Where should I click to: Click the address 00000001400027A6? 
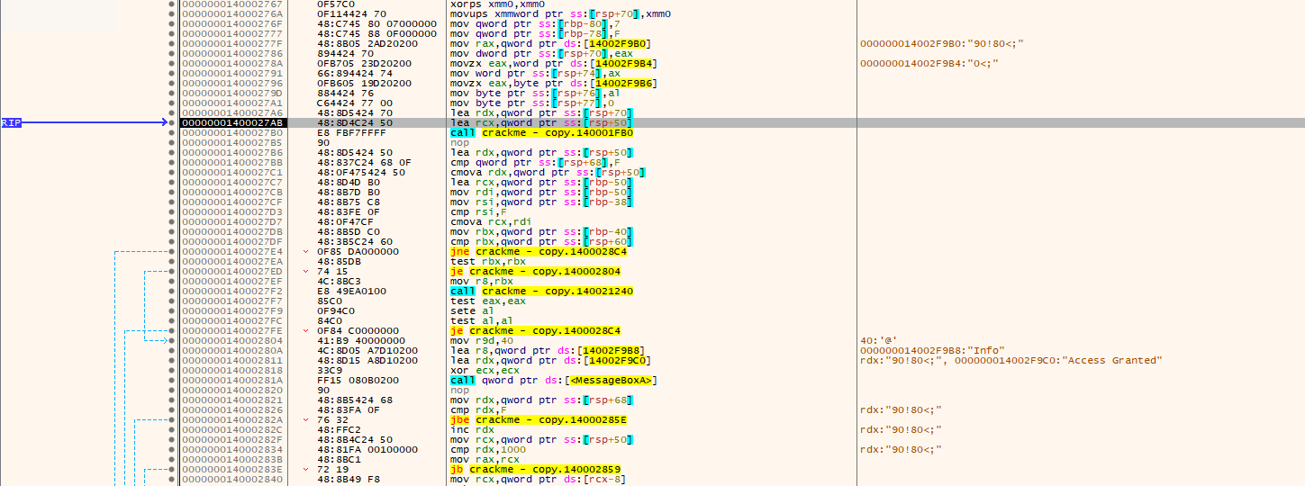pos(231,112)
